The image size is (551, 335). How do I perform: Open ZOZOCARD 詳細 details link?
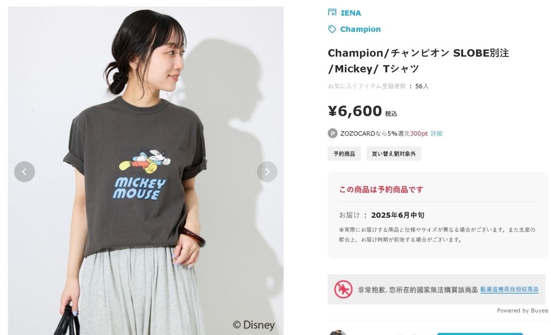click(436, 133)
